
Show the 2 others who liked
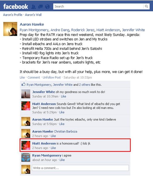[x=85, y=85]
